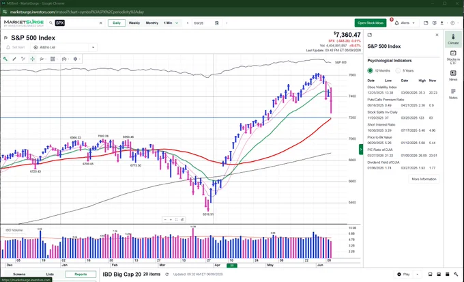Refresh IBD Big Cap 20 list
The height and width of the screenshot is (282, 464).
tap(167, 274)
